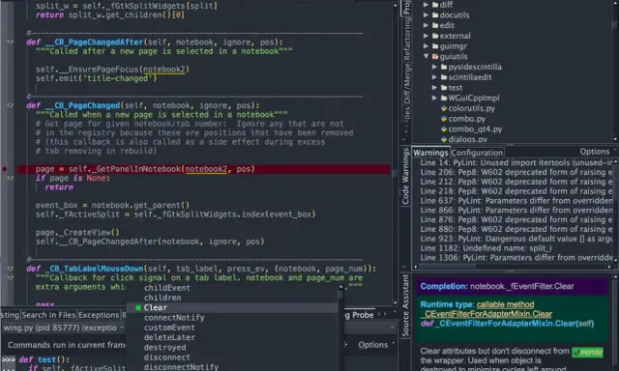Image resolution: width=619 pixels, height=371 pixels.
Task: Click the green method icon beside Clear
Action: click(x=137, y=307)
